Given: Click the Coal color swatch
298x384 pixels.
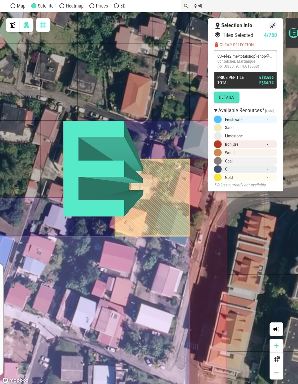Looking at the screenshot, I should [x=218, y=161].
